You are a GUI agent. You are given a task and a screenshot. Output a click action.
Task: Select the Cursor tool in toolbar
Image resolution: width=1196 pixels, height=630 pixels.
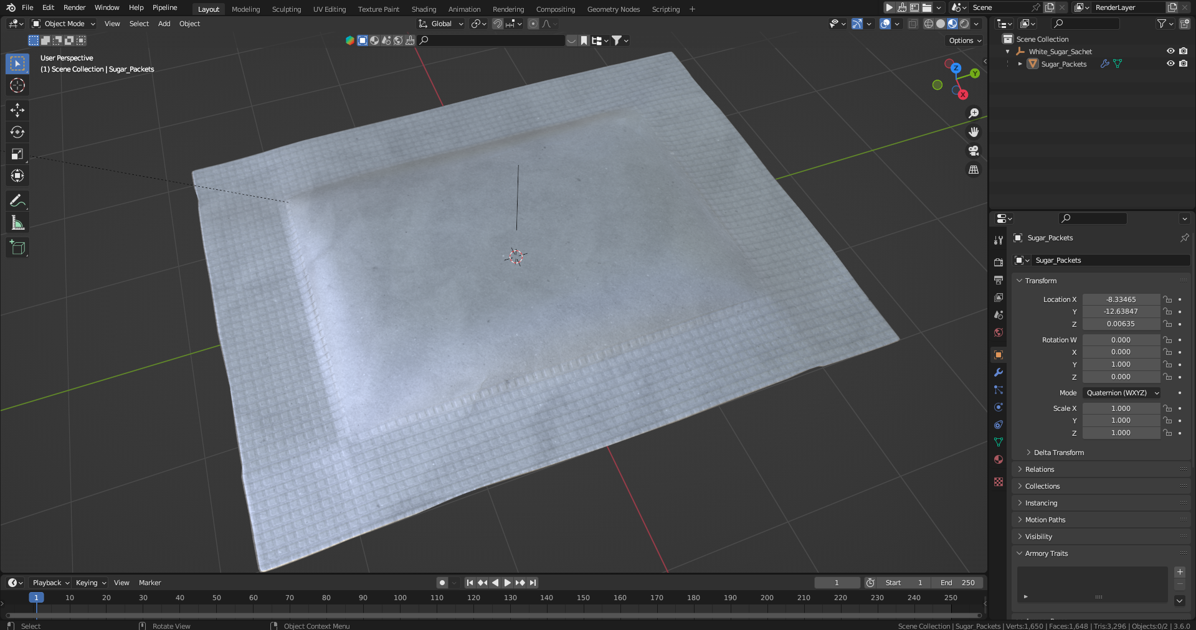(x=17, y=85)
